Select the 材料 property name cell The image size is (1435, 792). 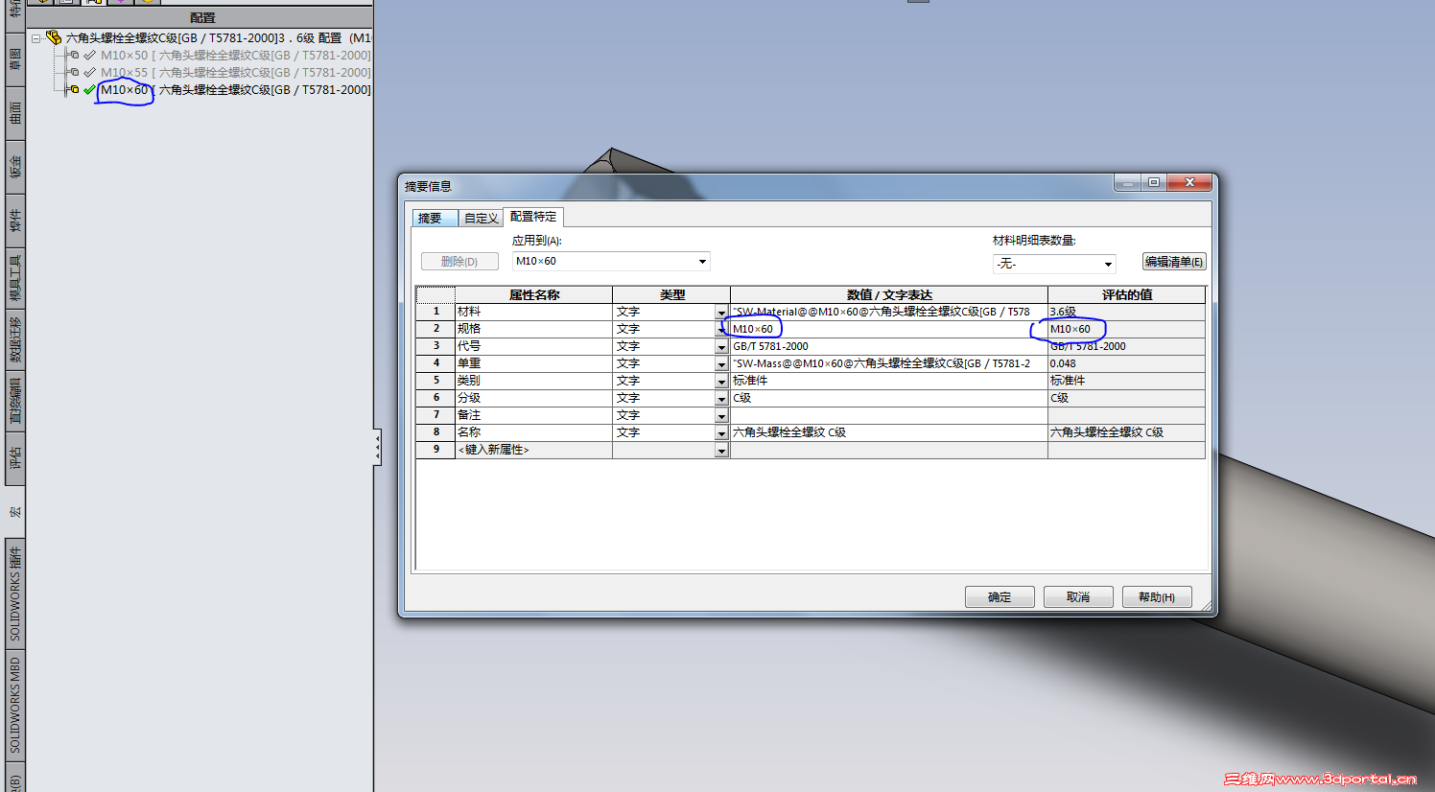pyautogui.click(x=533, y=313)
